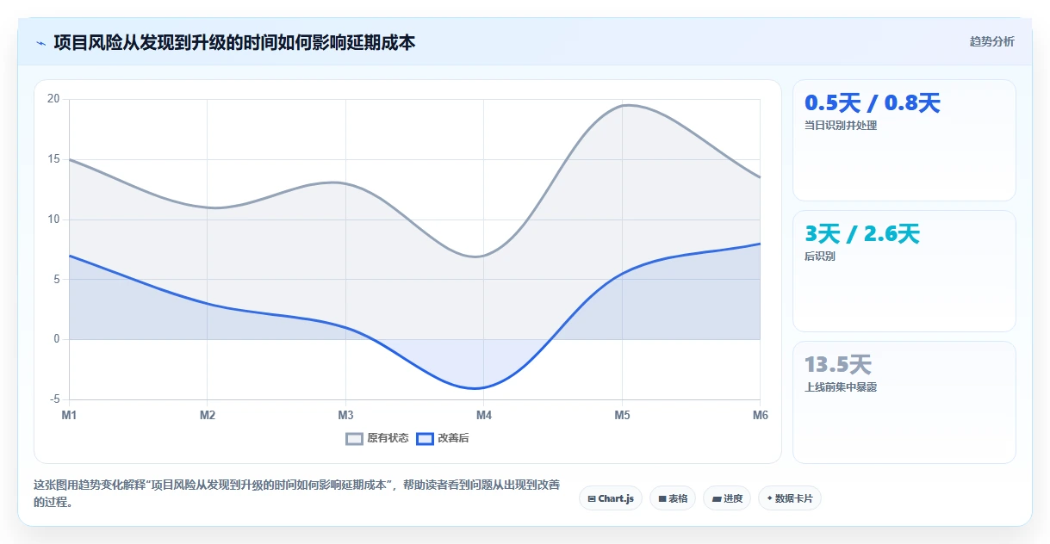Click the 上线前集中暴露 label
Screen dimensions: 1050x544
841,387
